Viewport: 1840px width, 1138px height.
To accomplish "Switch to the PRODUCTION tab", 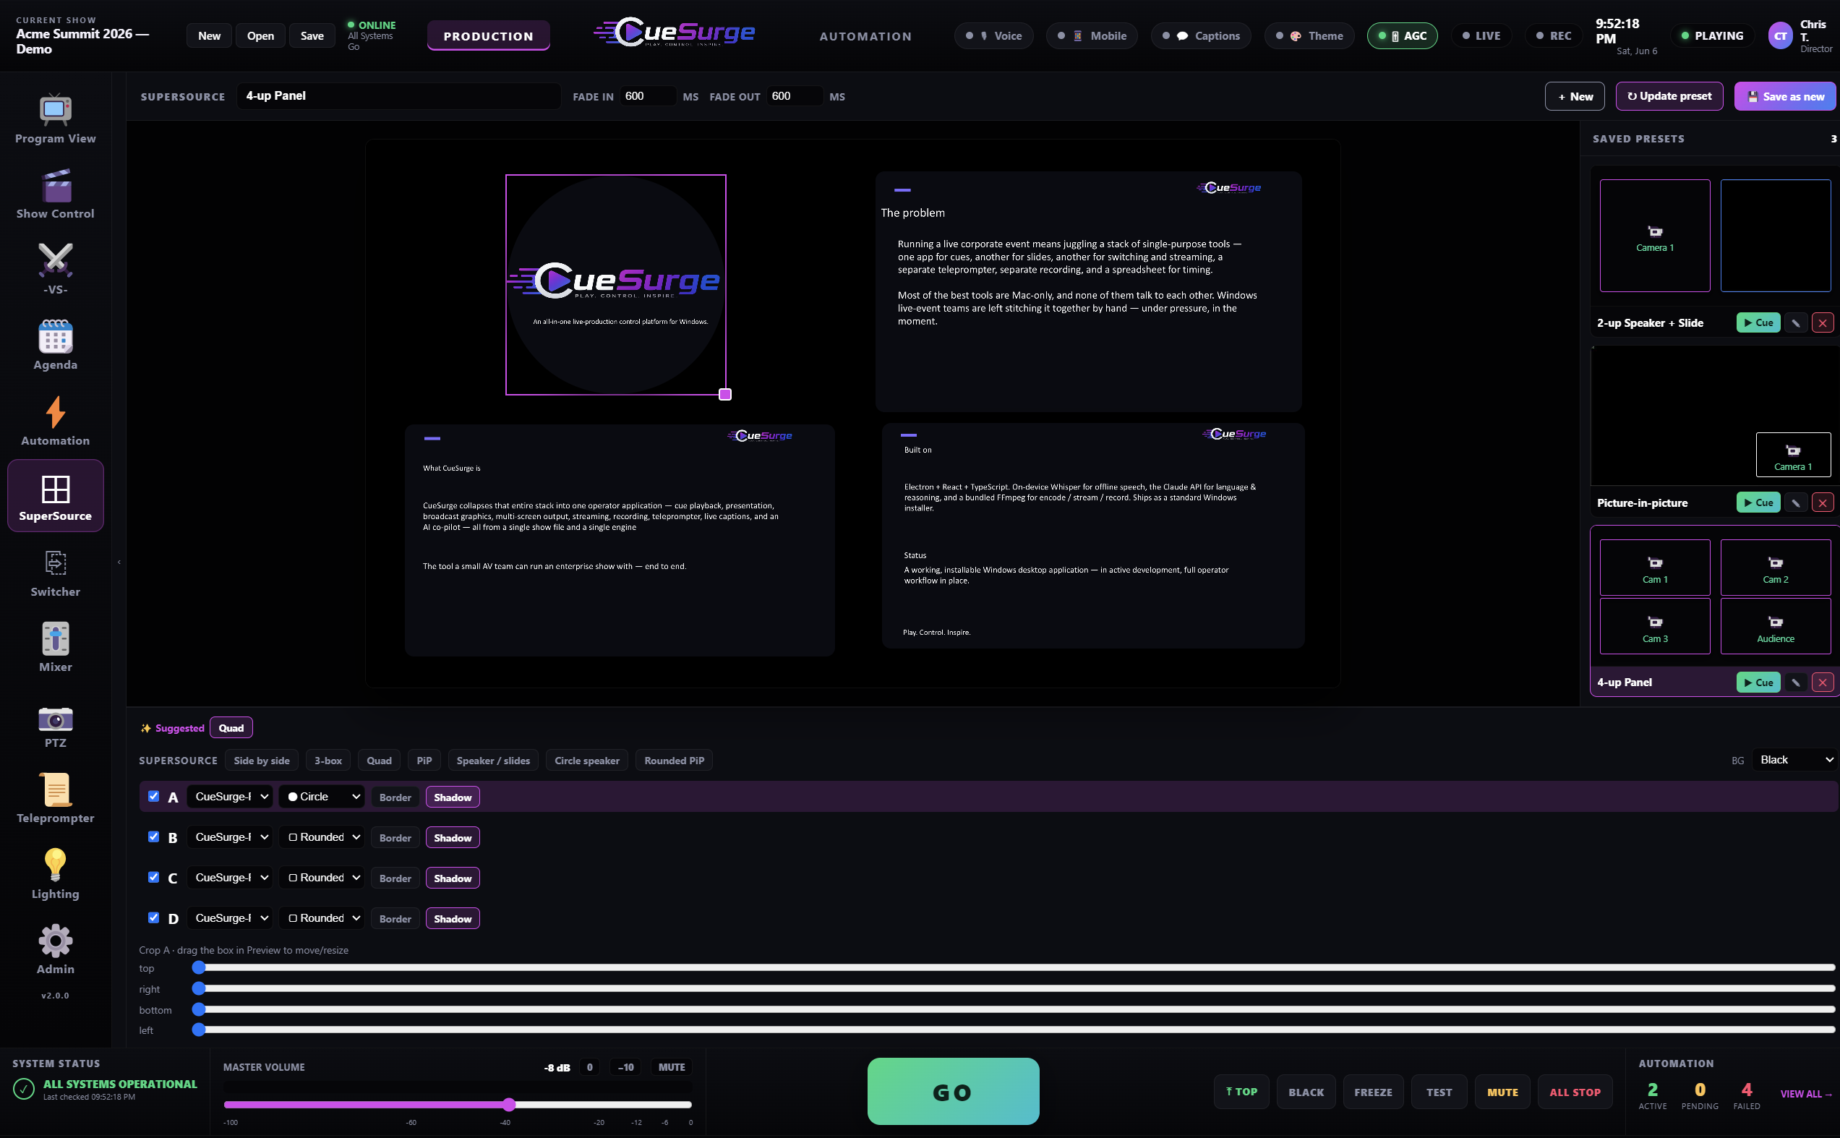I will [x=488, y=35].
